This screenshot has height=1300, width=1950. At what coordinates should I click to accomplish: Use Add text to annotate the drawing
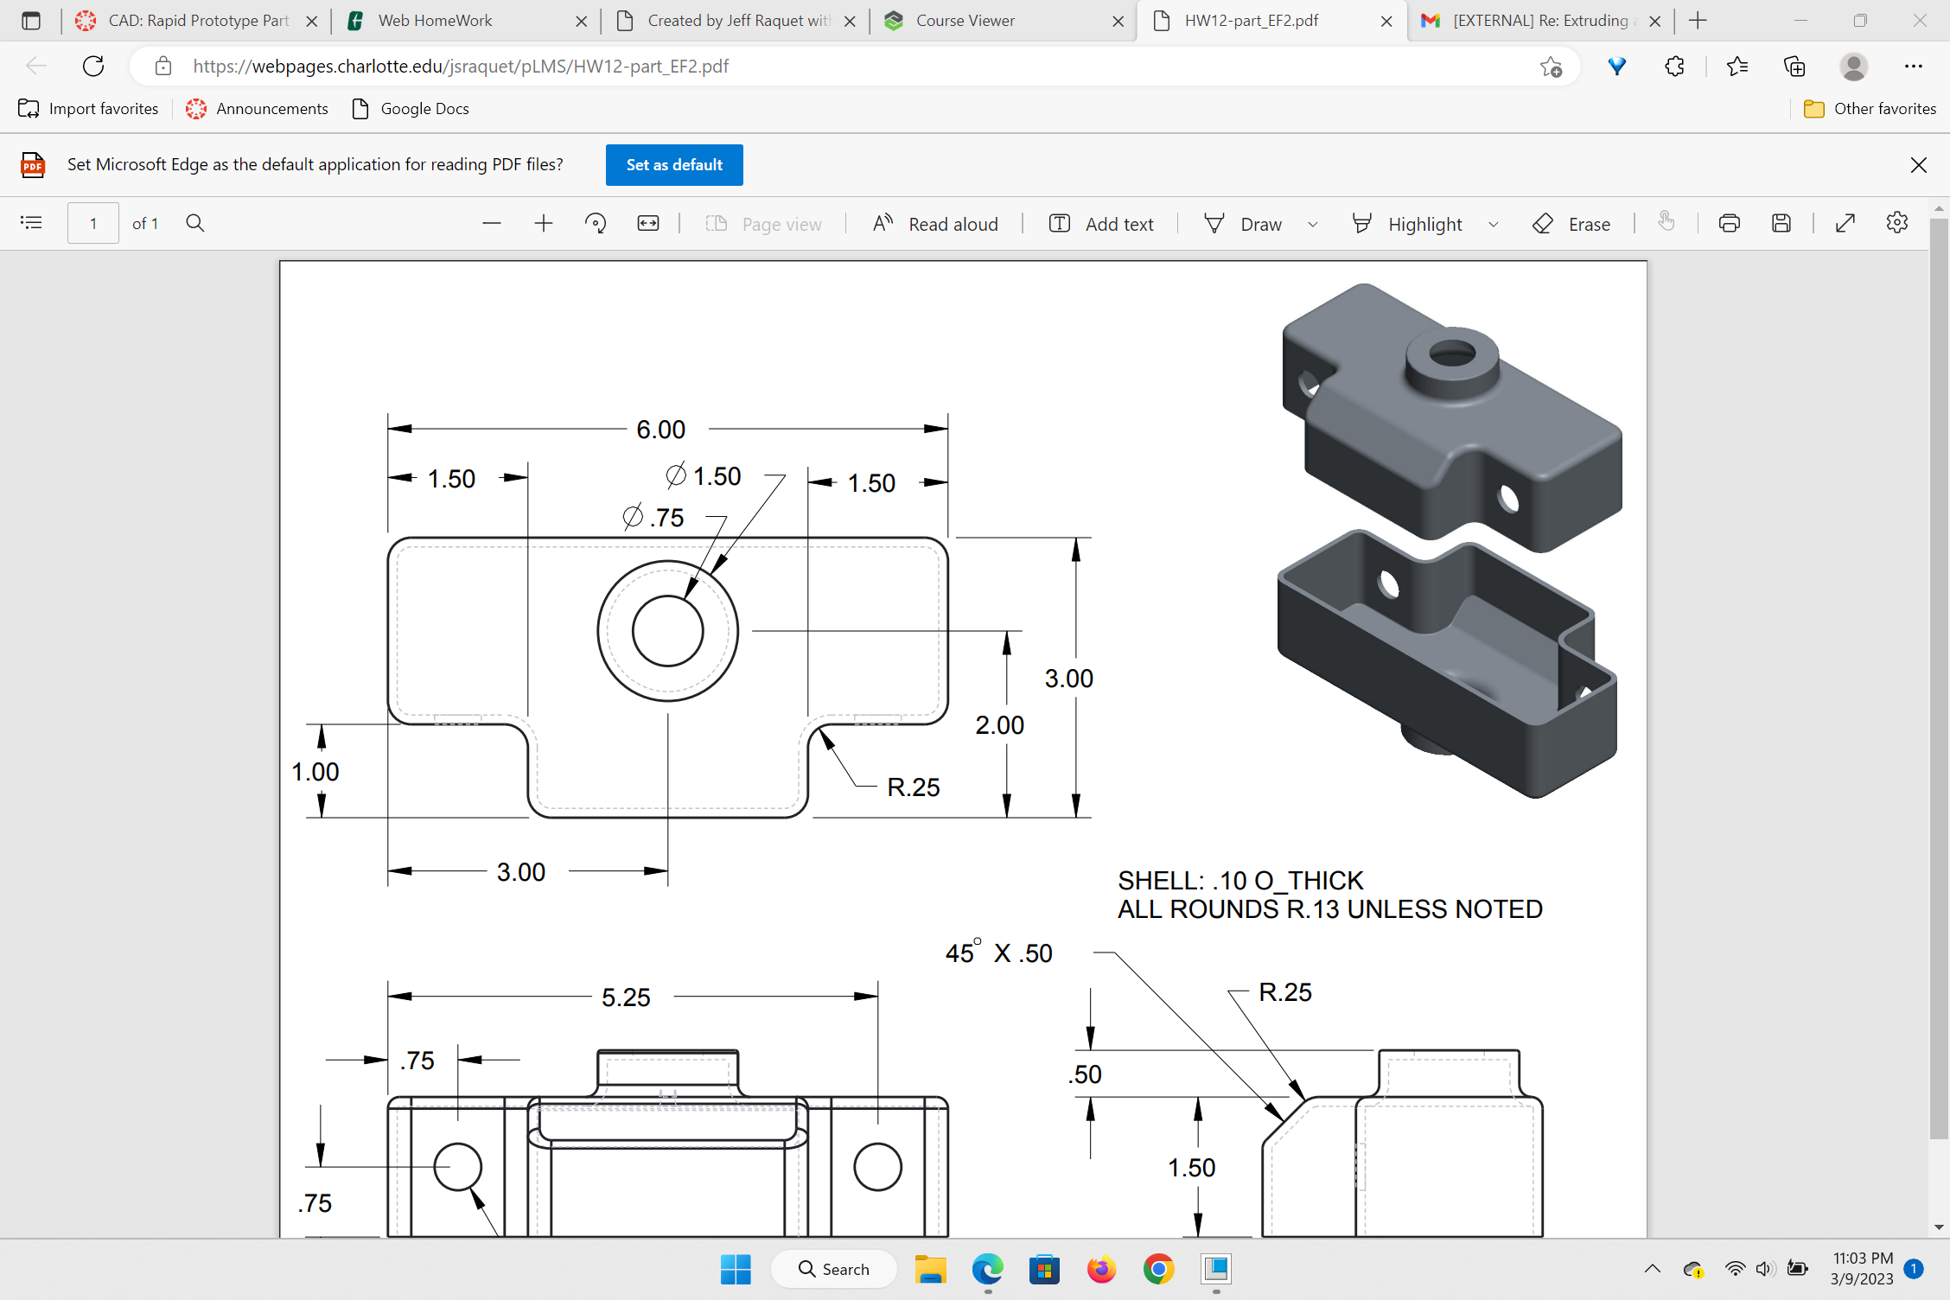pos(1102,223)
